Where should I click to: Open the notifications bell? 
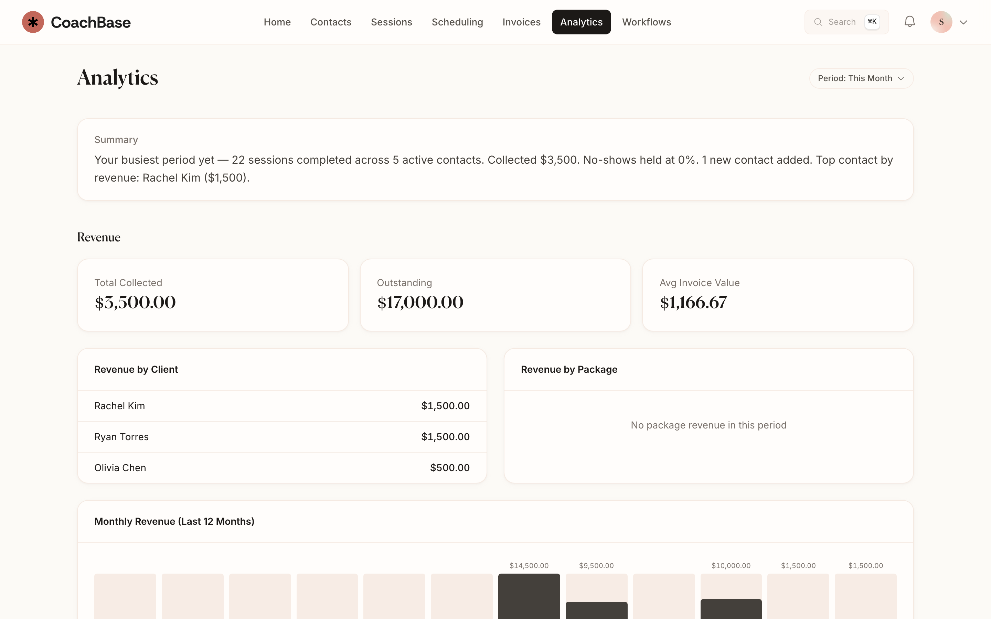click(x=909, y=22)
